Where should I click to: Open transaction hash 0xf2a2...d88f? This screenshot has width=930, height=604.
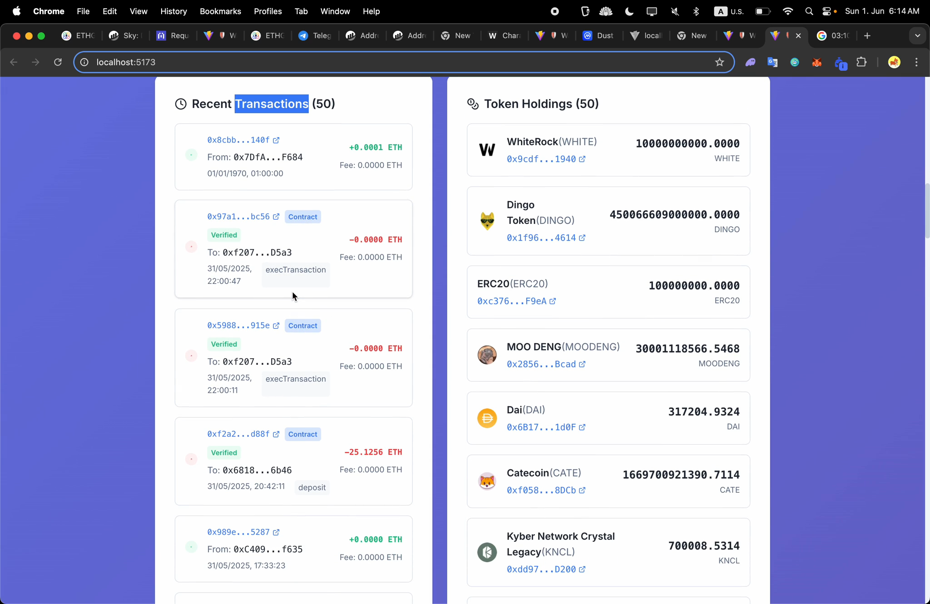(x=238, y=434)
